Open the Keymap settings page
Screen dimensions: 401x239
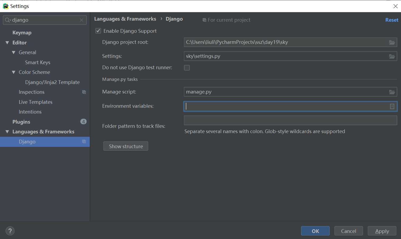(22, 33)
